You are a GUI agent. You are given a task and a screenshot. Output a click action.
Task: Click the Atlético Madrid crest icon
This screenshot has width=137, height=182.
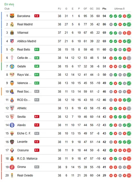click(12, 41)
